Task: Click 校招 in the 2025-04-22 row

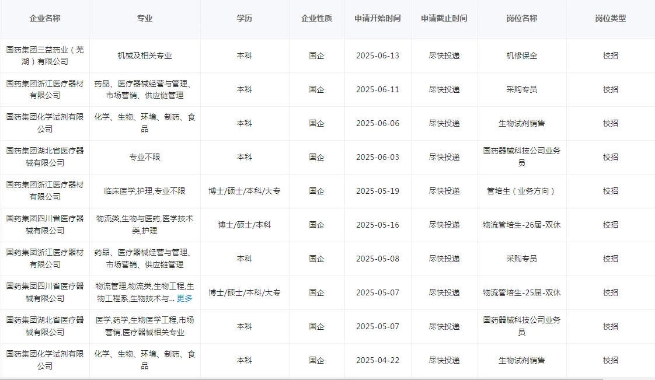Action: click(610, 360)
